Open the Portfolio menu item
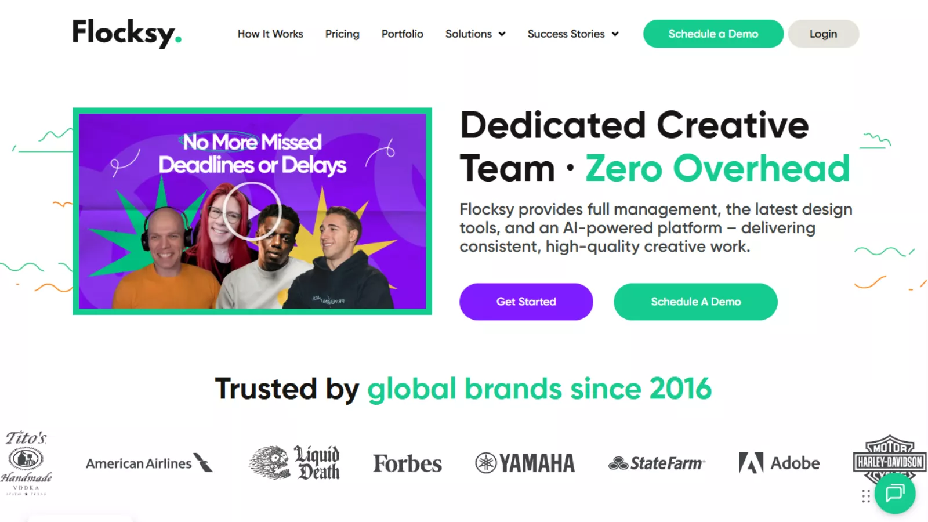This screenshot has width=928, height=522. click(x=403, y=34)
